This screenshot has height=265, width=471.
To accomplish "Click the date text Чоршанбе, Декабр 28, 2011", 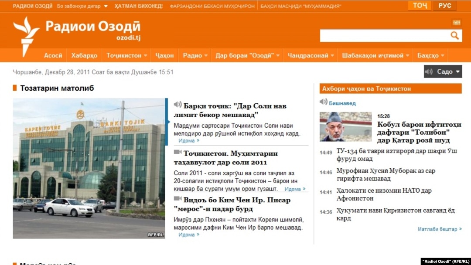I will (51, 72).
